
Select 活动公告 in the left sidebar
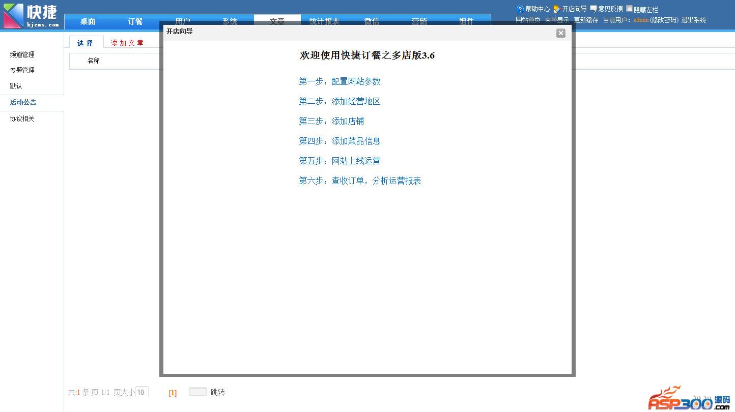23,102
